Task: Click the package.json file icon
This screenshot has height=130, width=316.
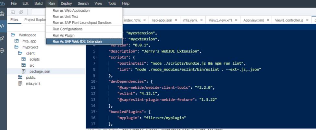Action: click(x=24, y=71)
